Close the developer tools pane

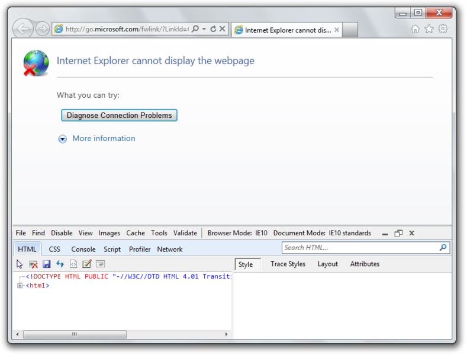(x=411, y=234)
